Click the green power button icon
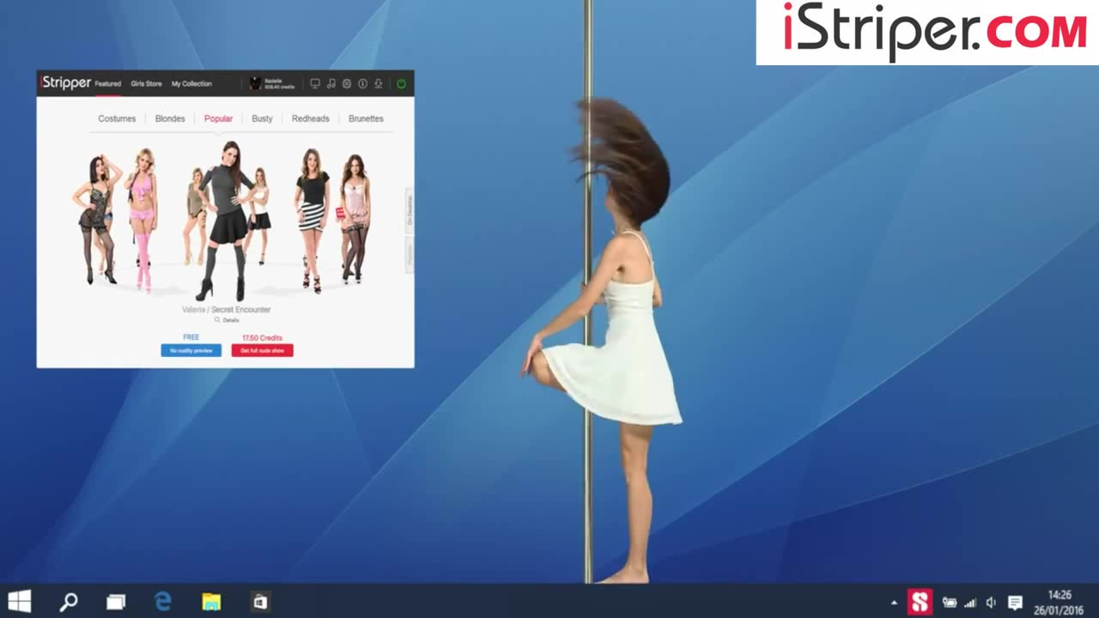The height and width of the screenshot is (618, 1099). pyautogui.click(x=401, y=83)
